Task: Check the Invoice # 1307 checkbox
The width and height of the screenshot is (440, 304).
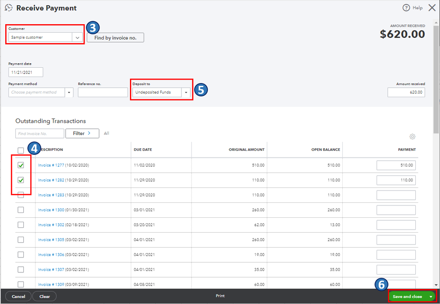Action: (21, 270)
